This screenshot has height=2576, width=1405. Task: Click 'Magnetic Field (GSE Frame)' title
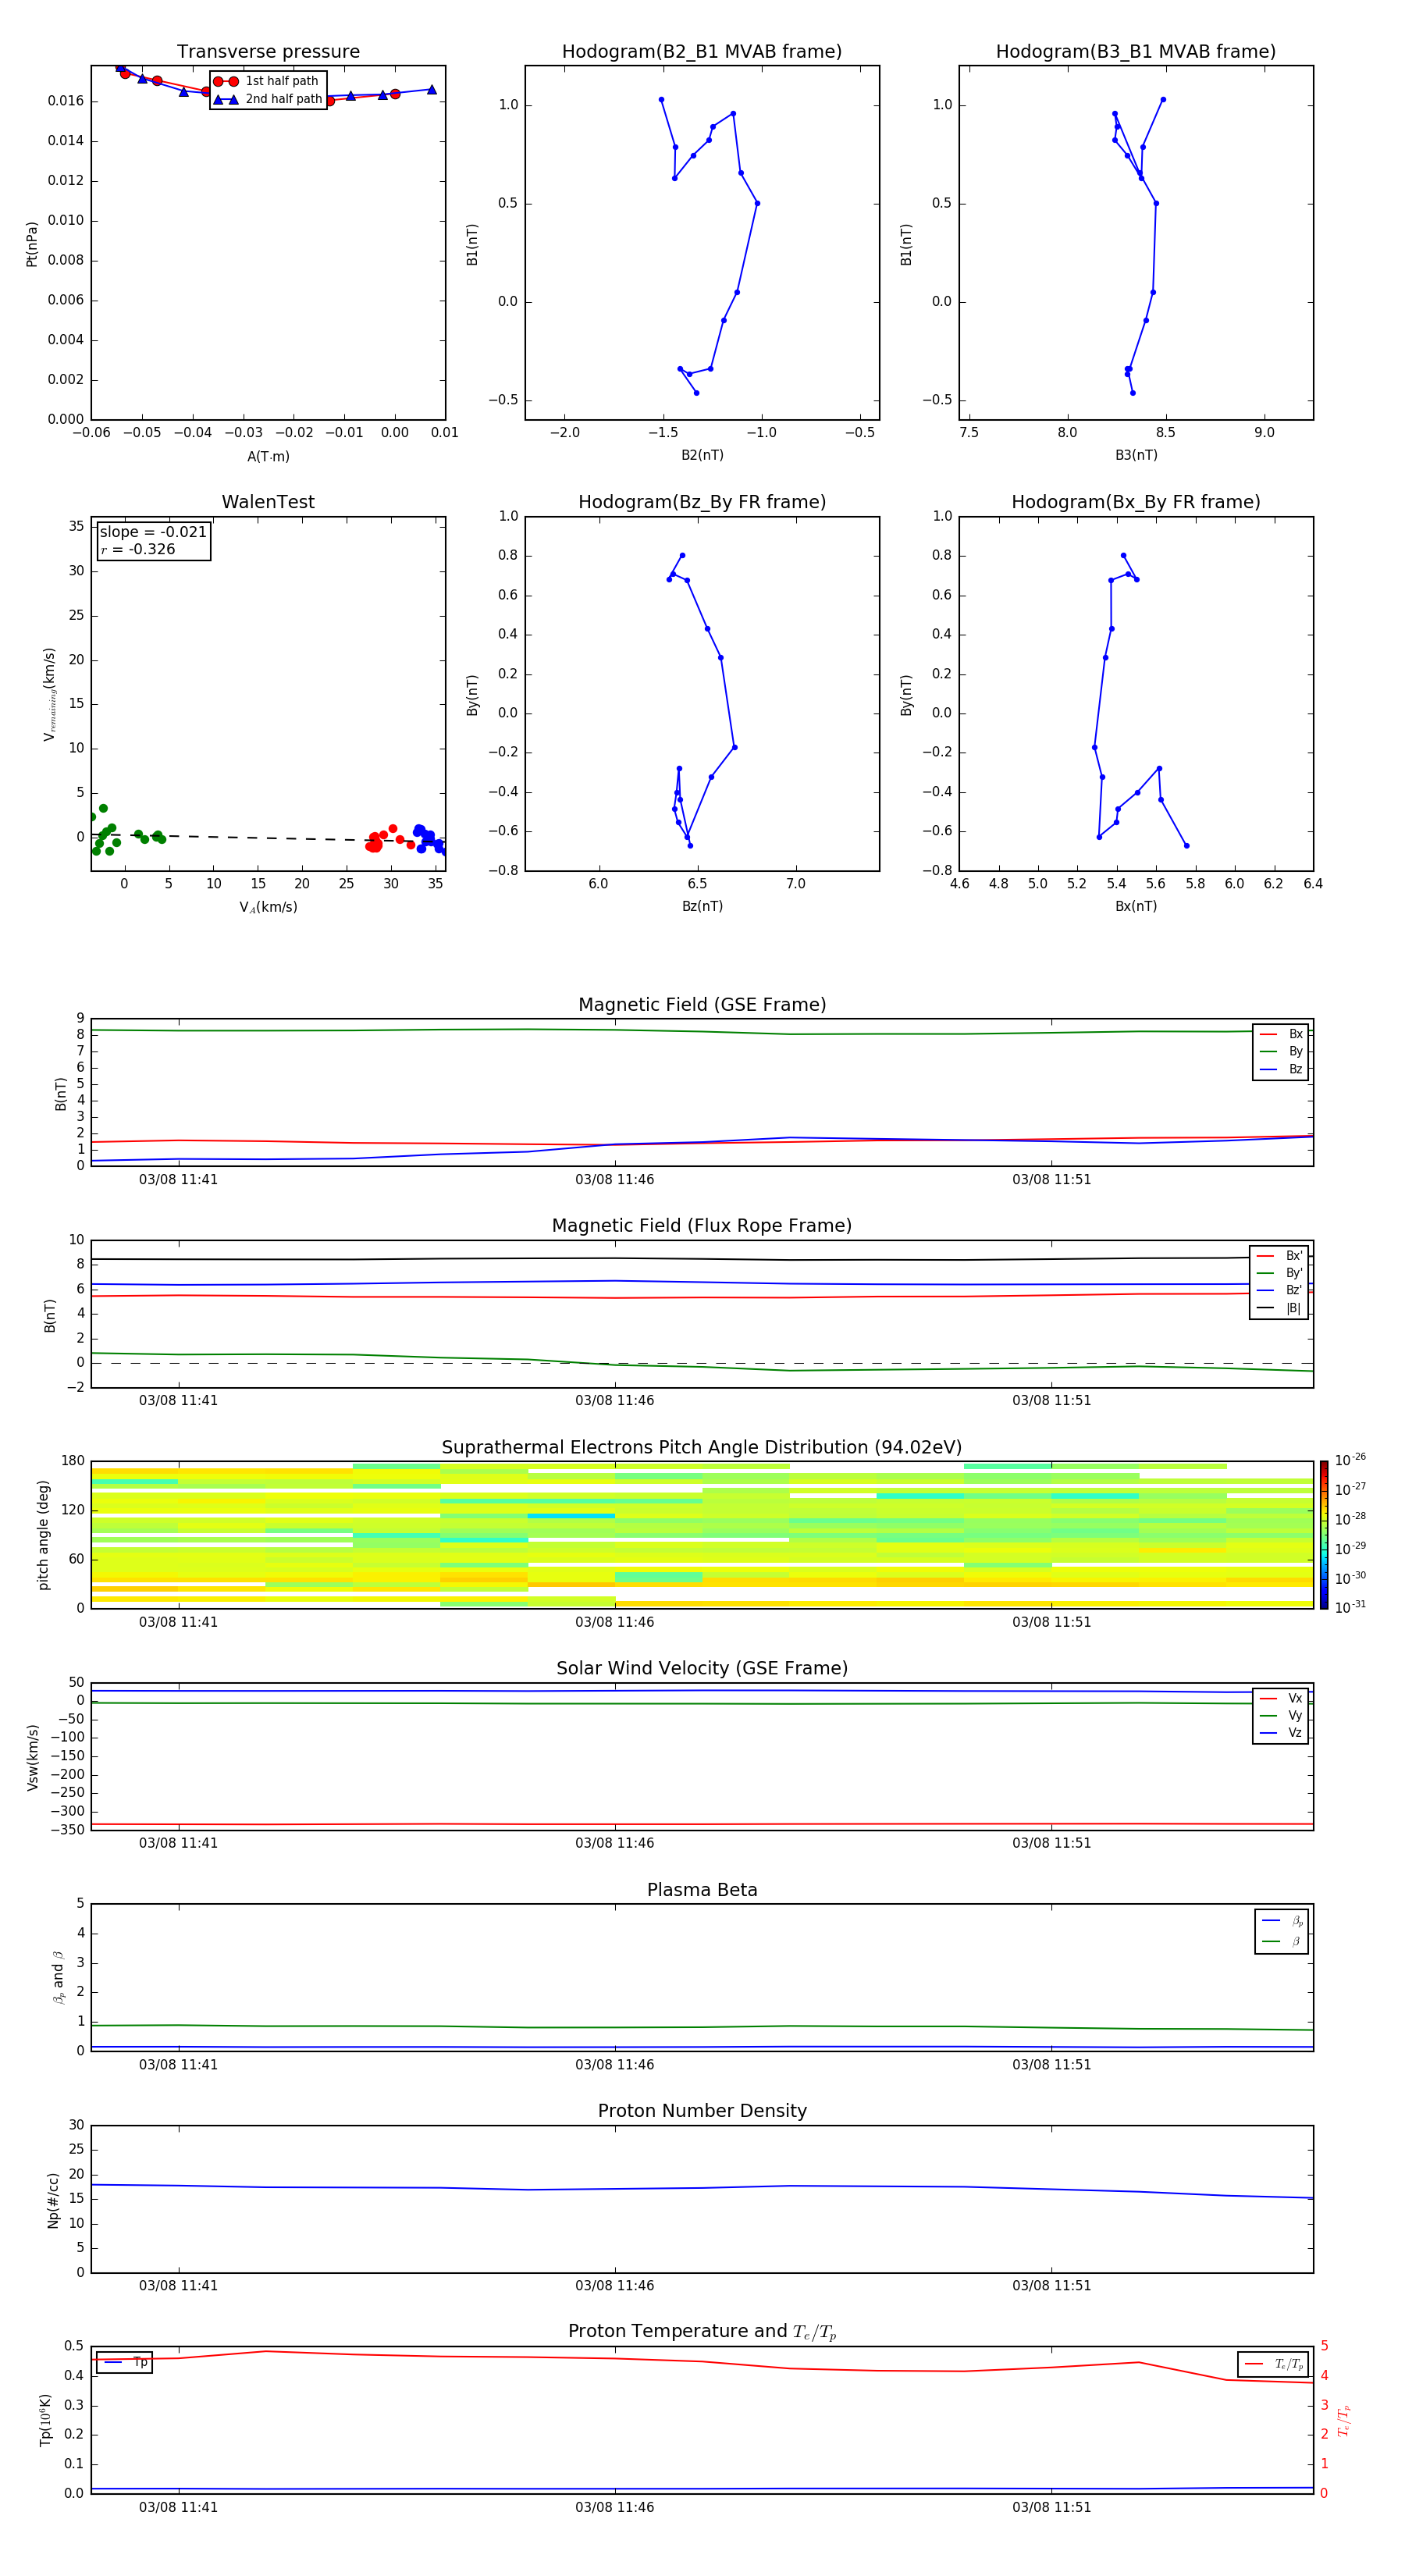pyautogui.click(x=702, y=1005)
